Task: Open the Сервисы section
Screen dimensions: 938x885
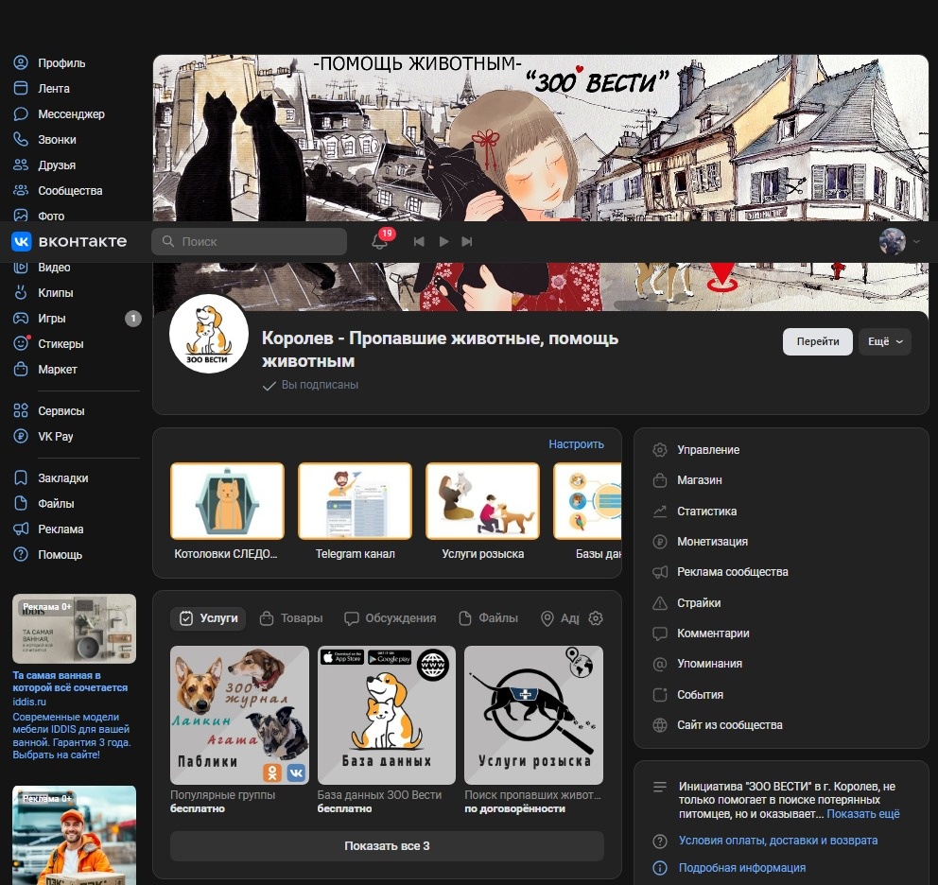Action: (x=48, y=411)
